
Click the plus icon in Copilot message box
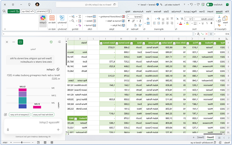point(58,130)
